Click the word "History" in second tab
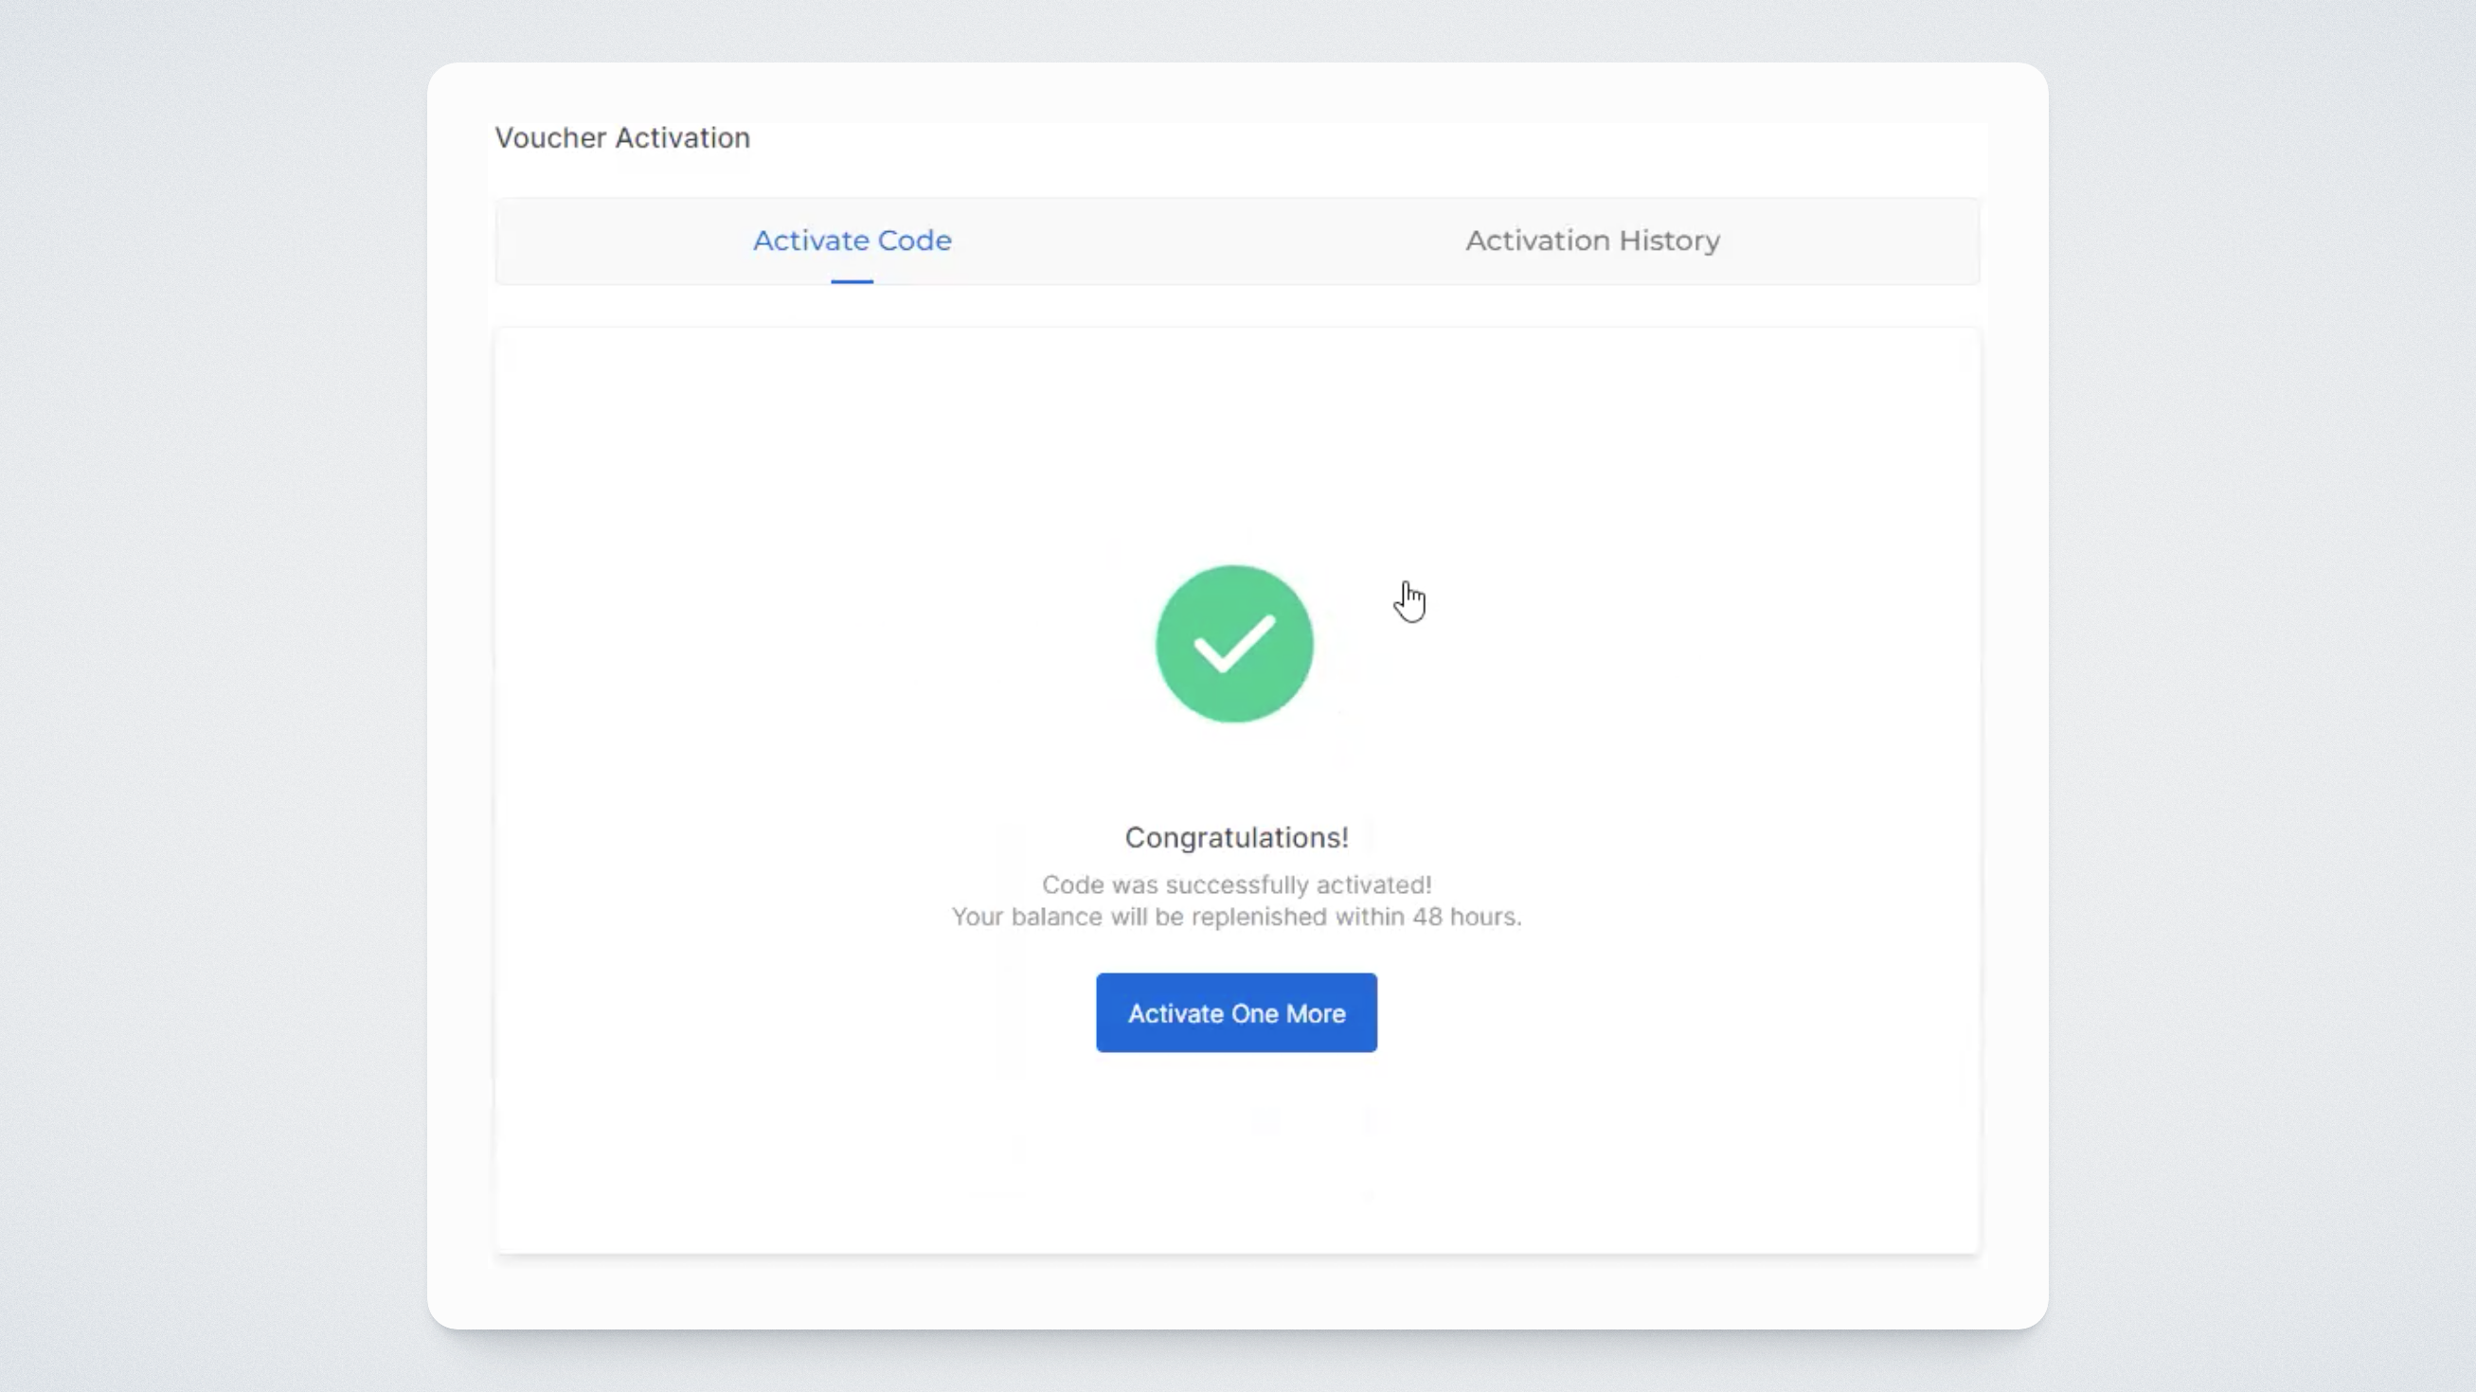 pos(1669,241)
